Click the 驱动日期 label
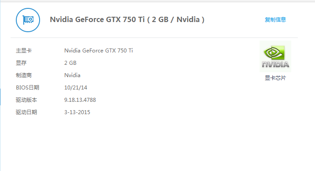This screenshot has height=171, width=315. coord(26,112)
